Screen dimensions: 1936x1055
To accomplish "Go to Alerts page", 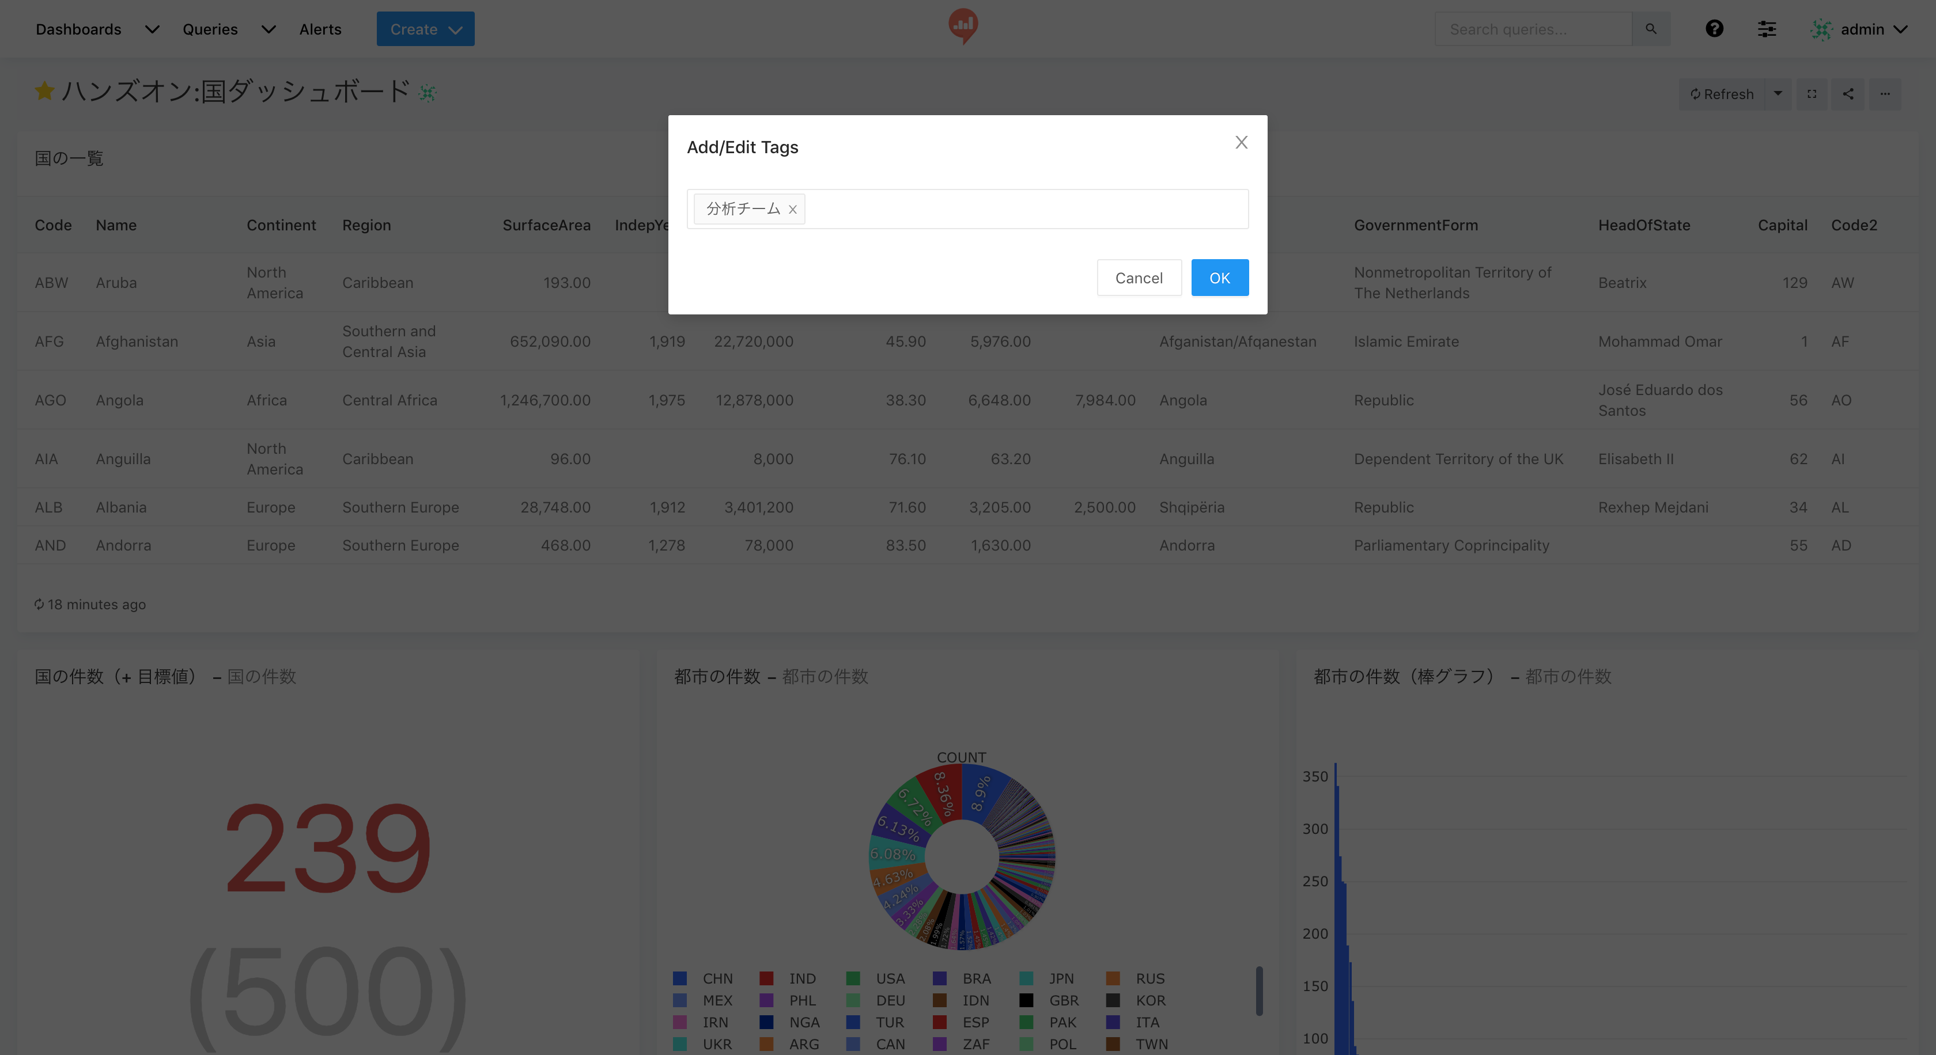I will point(320,29).
